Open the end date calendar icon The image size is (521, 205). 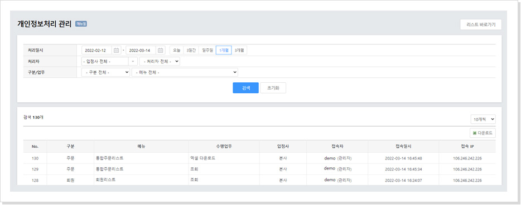pyautogui.click(x=161, y=51)
